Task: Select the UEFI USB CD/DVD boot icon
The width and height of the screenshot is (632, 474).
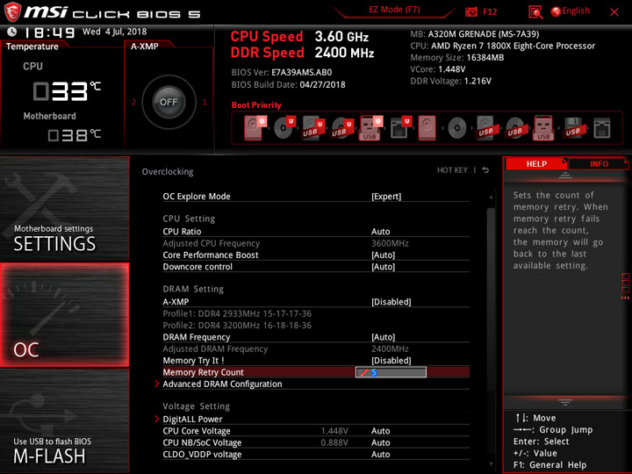Action: (x=343, y=128)
